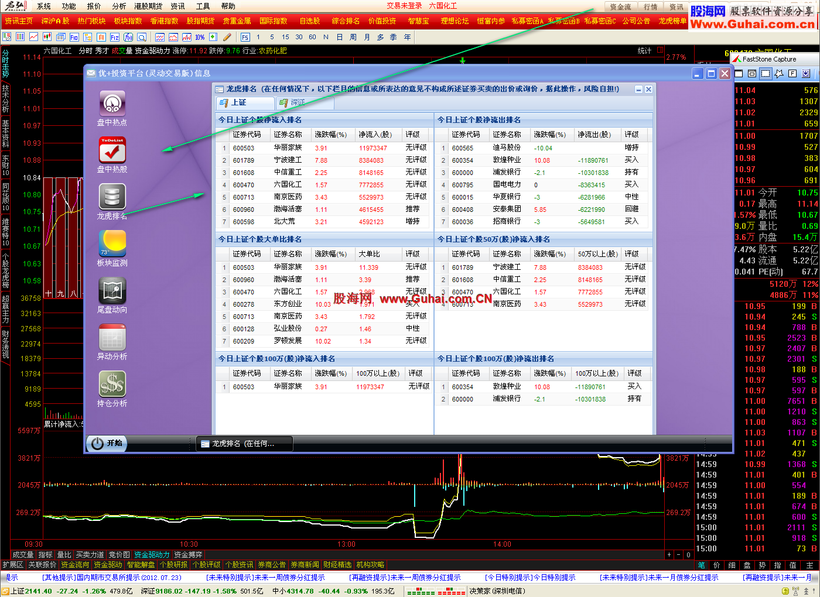Open the 系统 menu
This screenshot has height=597, width=820.
pyautogui.click(x=44, y=6)
